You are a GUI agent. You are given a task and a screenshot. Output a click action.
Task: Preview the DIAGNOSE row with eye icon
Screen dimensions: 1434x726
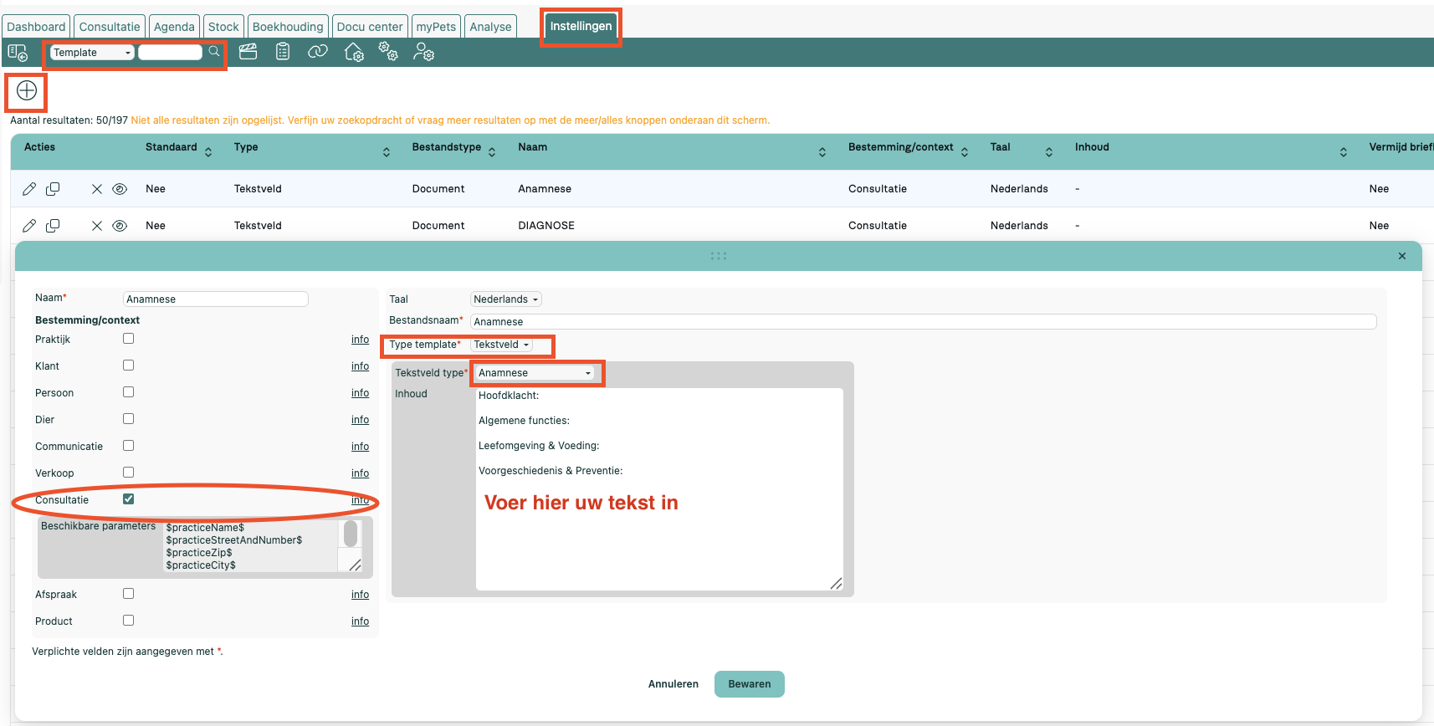click(x=120, y=226)
